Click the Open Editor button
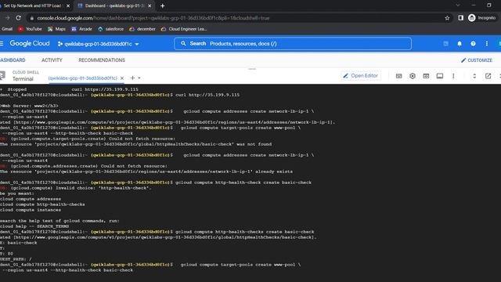 [361, 76]
